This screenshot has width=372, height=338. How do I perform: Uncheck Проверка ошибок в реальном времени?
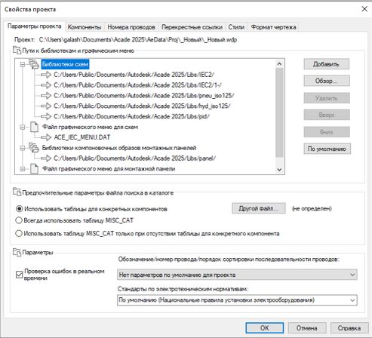click(19, 275)
